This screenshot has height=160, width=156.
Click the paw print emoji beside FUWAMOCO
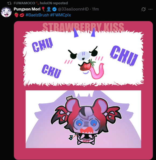37,3
